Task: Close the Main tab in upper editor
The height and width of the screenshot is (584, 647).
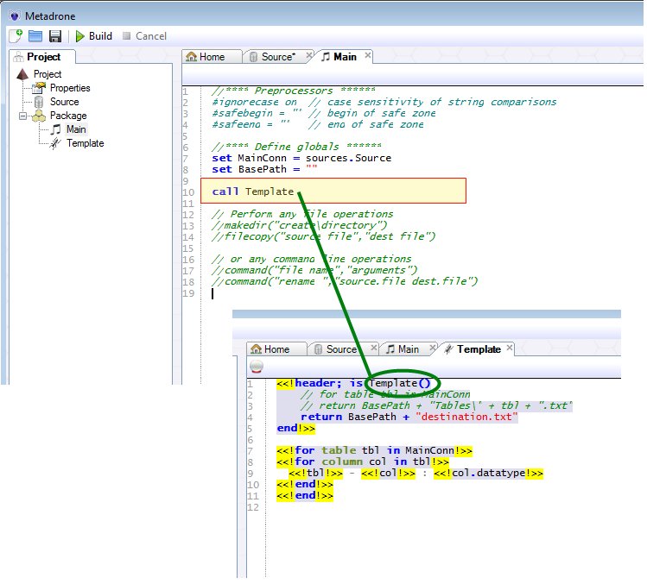Action: point(367,56)
